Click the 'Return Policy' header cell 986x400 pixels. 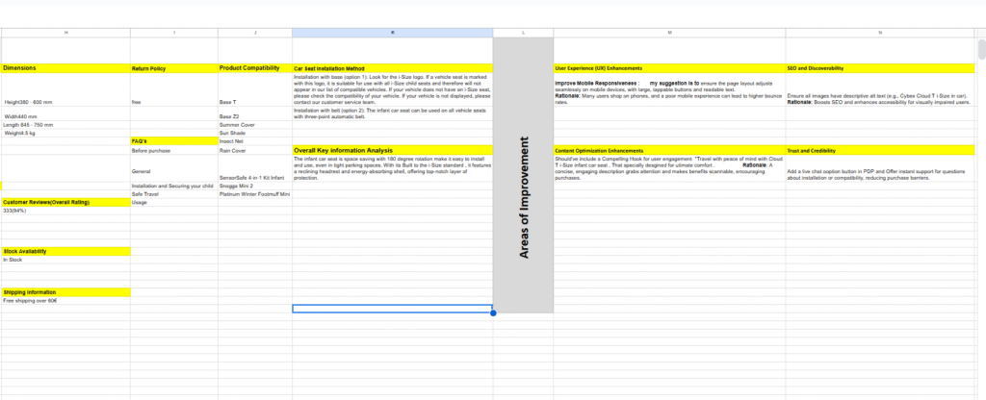173,69
